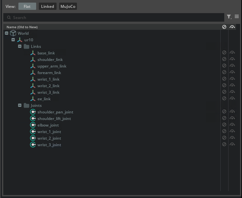This screenshot has height=198, width=242.
Task: Click the Links folder icon
Action: pyautogui.click(x=27, y=47)
